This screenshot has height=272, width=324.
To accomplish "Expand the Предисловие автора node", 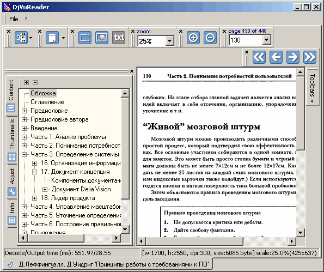I will coord(24,119).
